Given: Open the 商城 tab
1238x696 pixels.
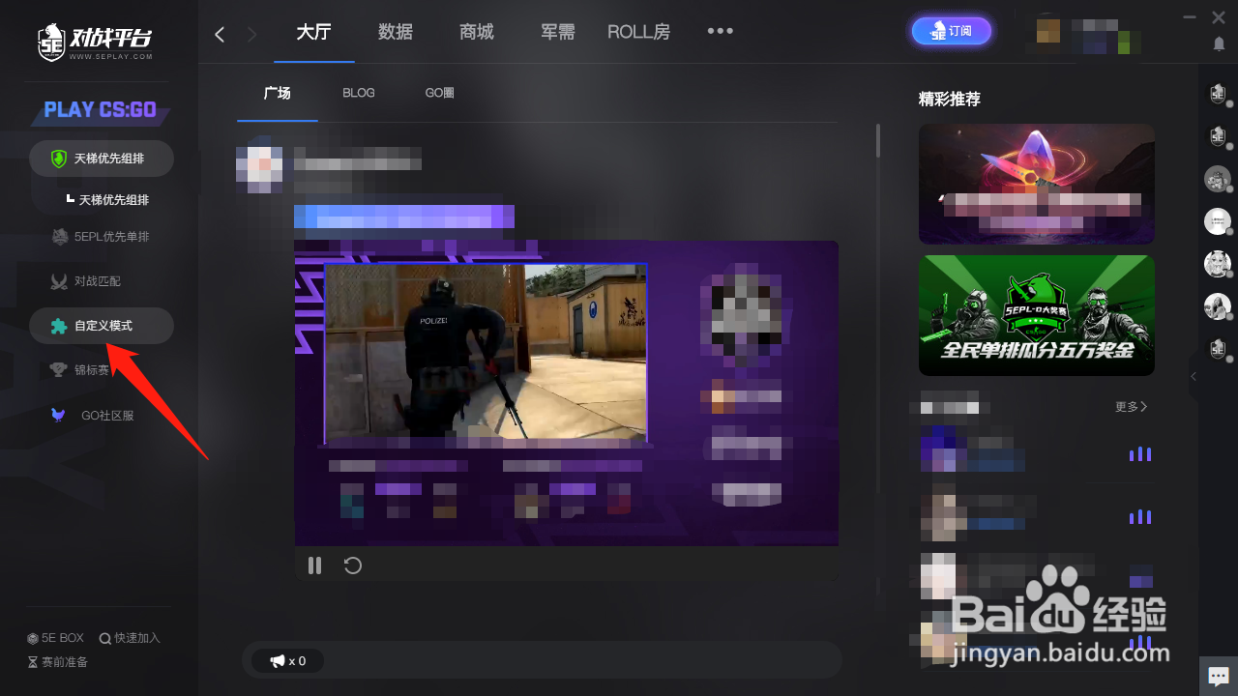Looking at the screenshot, I should point(477,32).
